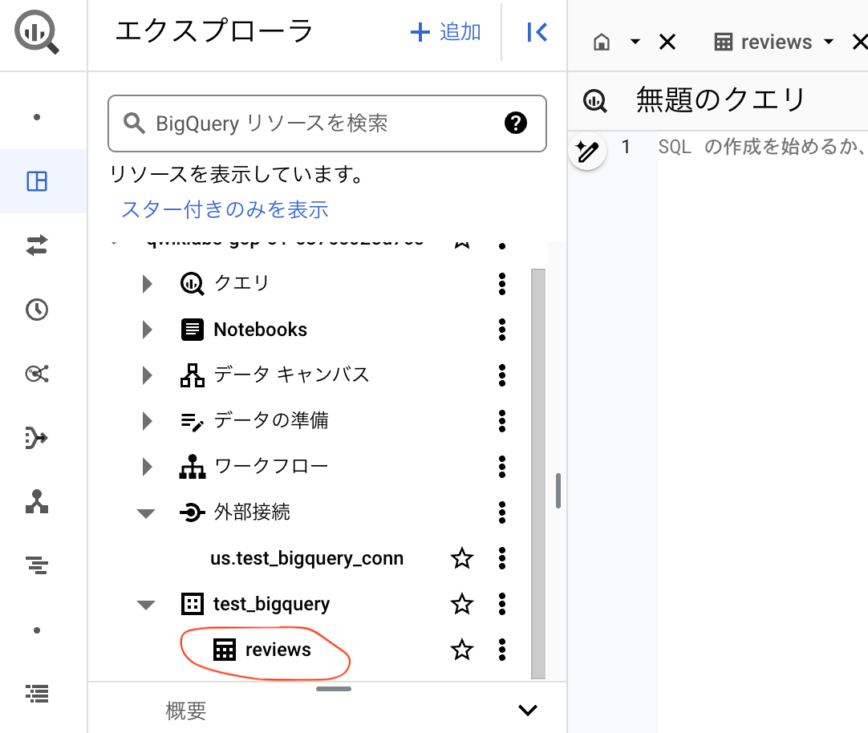Open more actions menu for クエリ
Screen dimensions: 868x733
[x=502, y=284]
